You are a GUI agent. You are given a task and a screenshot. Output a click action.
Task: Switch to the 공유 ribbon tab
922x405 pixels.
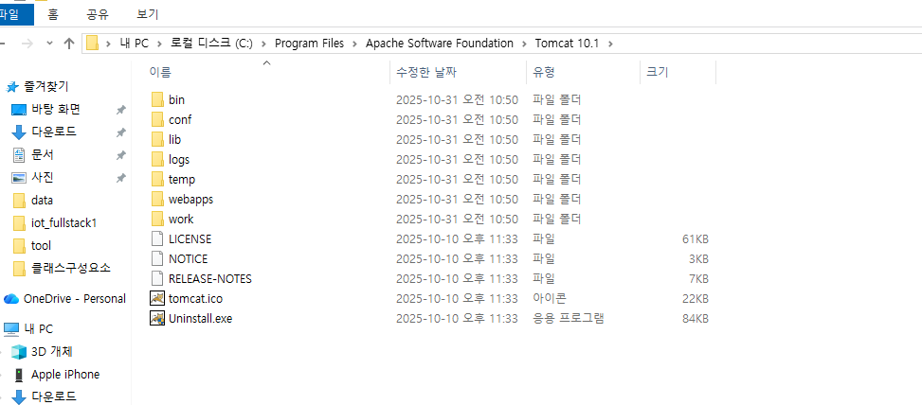(x=97, y=14)
